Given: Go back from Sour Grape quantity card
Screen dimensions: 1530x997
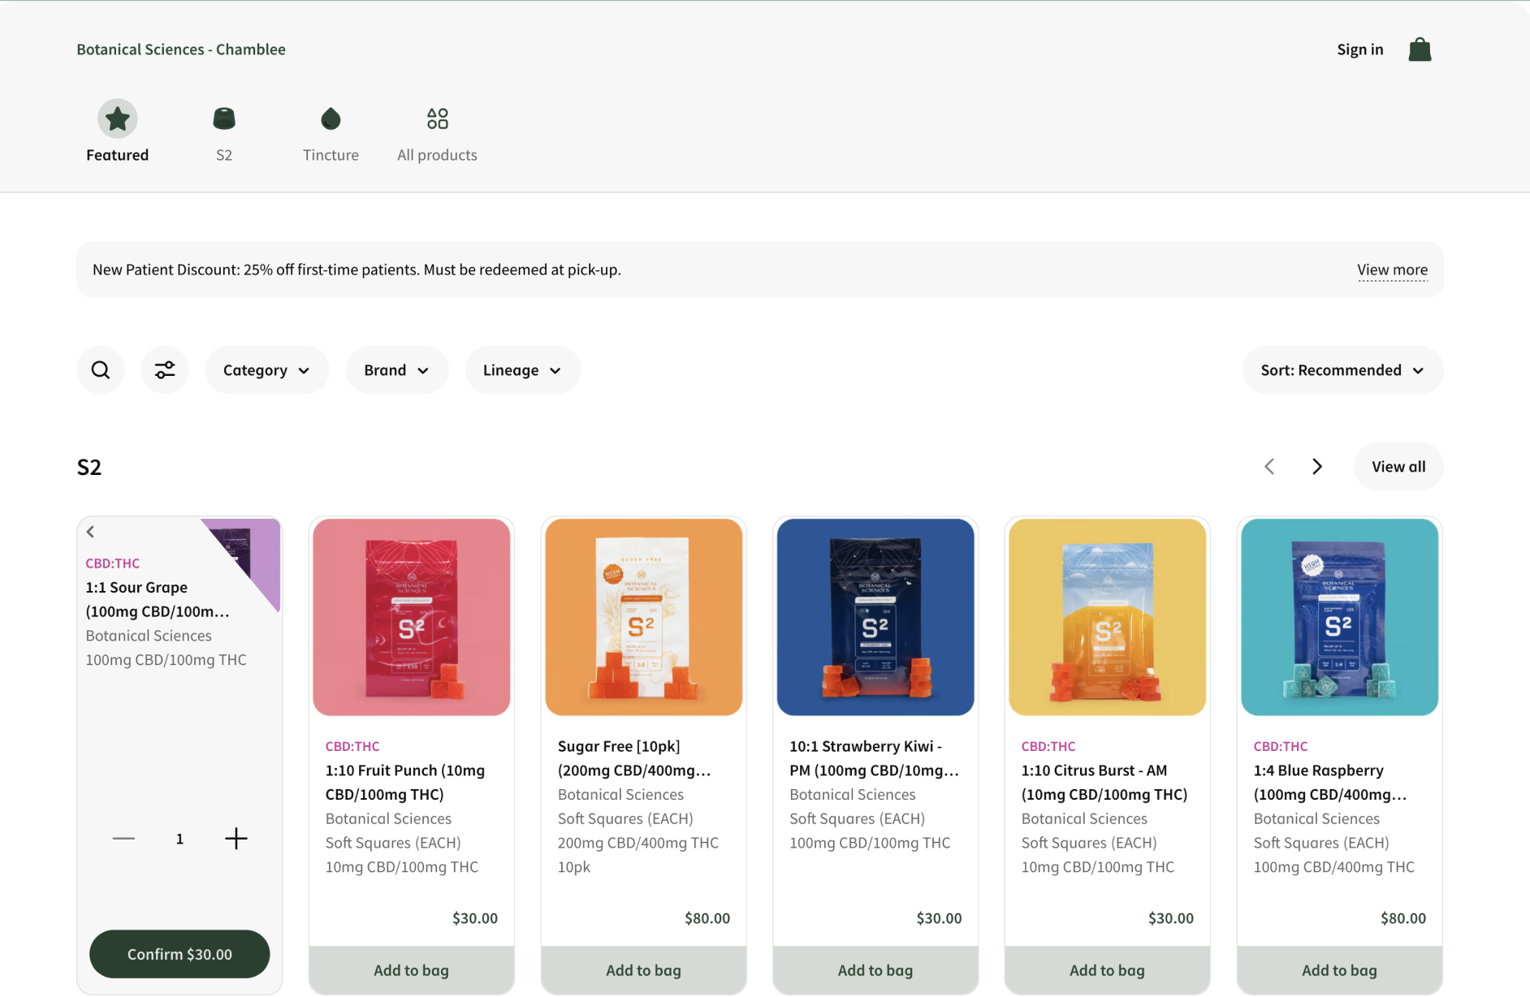Looking at the screenshot, I should coord(91,532).
